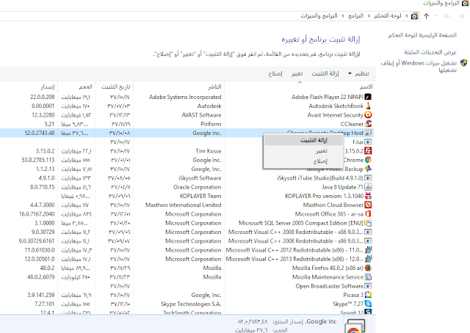470x333 pixels.
Task: Click the Open Broadcaster Software icon
Action: (x=368, y=286)
